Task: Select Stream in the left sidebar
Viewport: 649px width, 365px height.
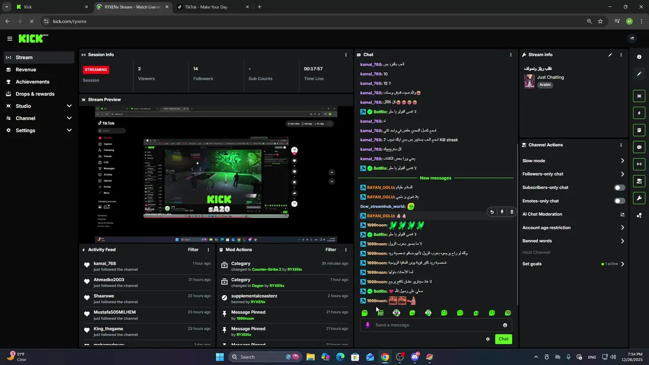Action: tap(39, 57)
